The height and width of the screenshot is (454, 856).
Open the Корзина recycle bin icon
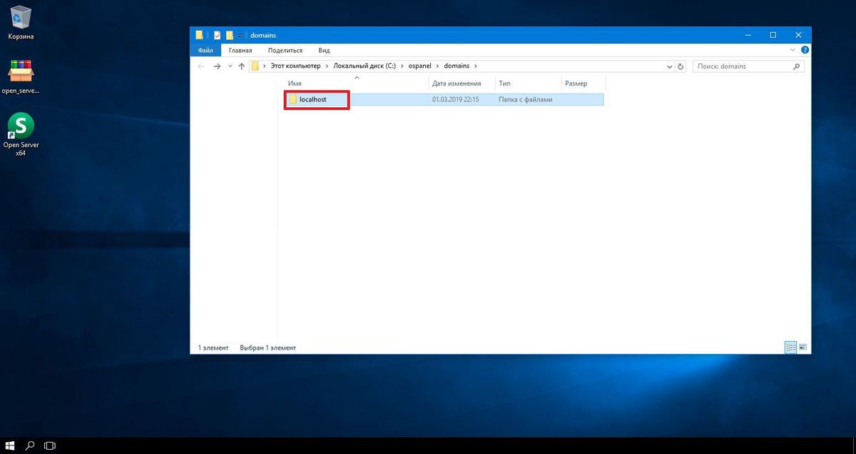(x=21, y=22)
